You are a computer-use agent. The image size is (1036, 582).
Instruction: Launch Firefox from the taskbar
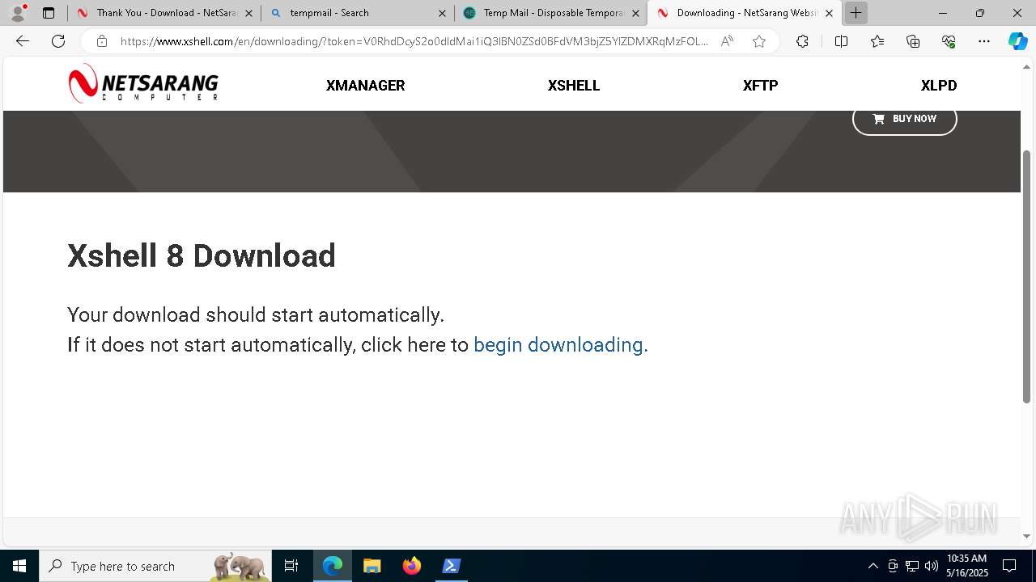point(412,566)
